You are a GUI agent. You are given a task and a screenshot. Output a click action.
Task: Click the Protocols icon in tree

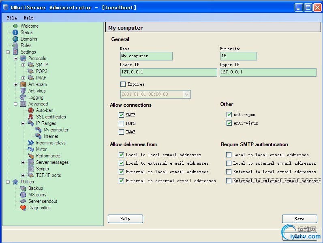click(x=23, y=58)
